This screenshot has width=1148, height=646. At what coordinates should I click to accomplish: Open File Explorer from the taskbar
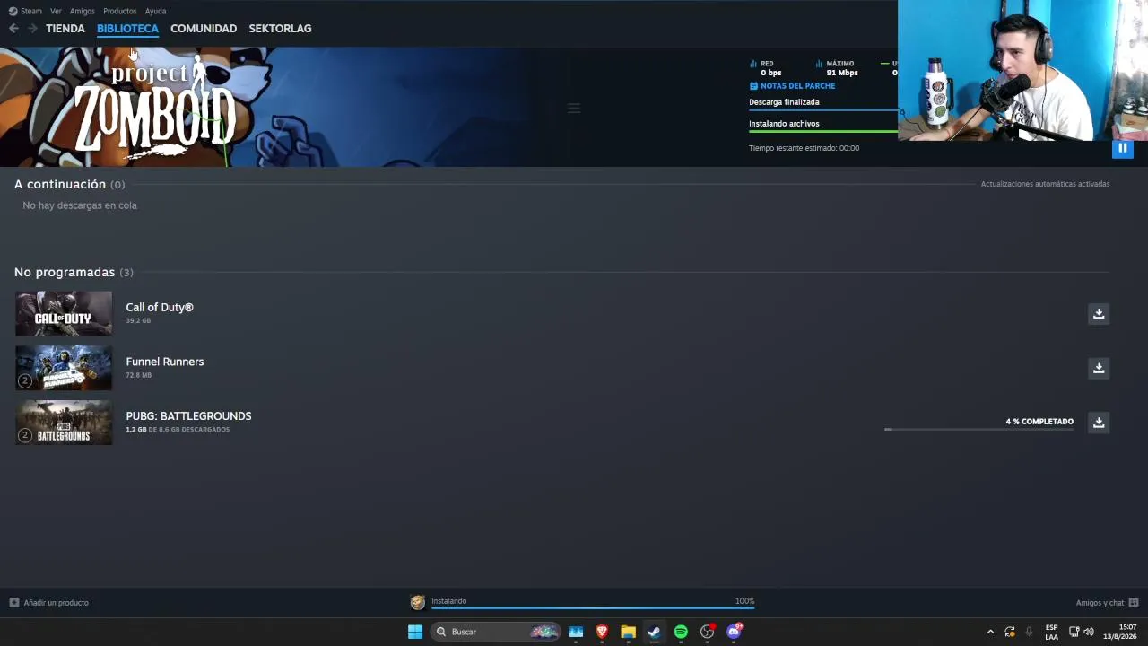tap(628, 632)
